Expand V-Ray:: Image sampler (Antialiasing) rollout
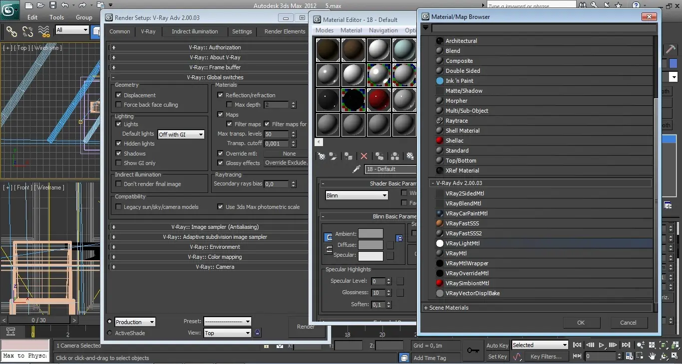 point(210,227)
